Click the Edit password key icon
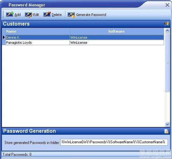The width and height of the screenshot is (172, 159). click(x=28, y=15)
